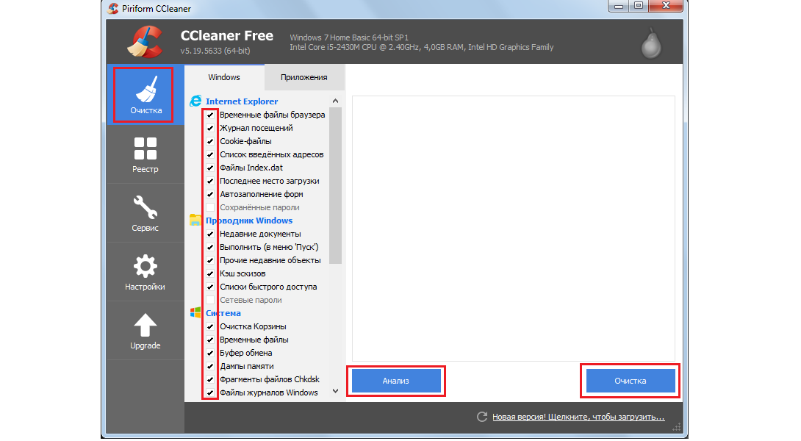Select the Internet Explorer group heading
The height and width of the screenshot is (441, 801).
tap(242, 101)
